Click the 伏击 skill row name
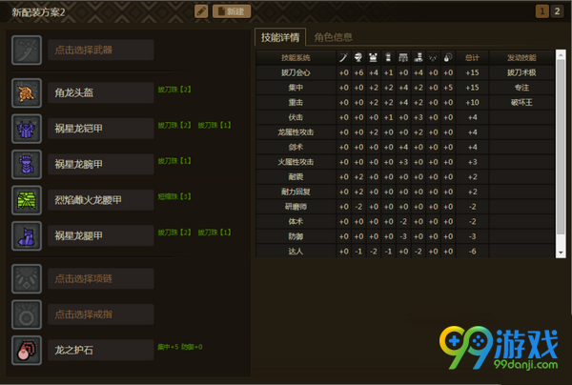Image resolution: width=572 pixels, height=385 pixels. coord(296,117)
